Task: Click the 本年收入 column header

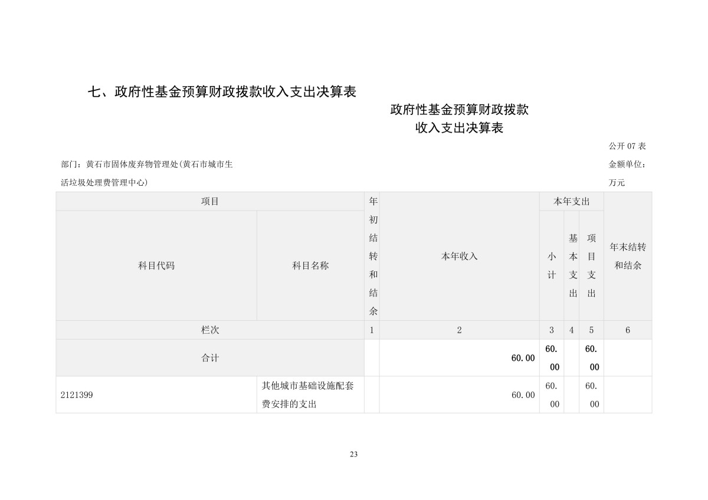Action: pos(459,256)
